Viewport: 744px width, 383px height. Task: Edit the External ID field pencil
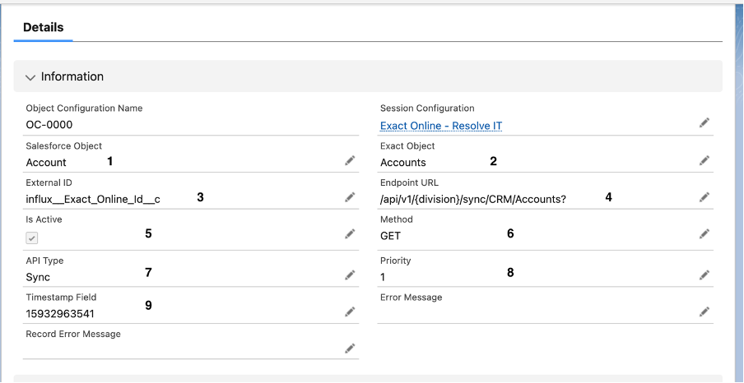(x=350, y=196)
